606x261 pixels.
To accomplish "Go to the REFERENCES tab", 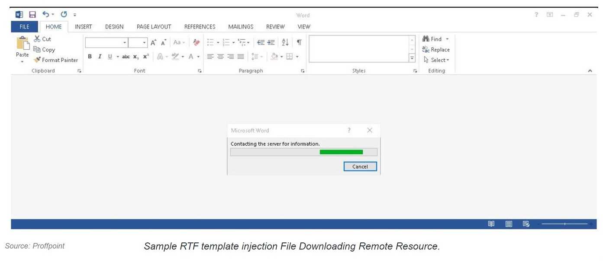I will 200,27.
